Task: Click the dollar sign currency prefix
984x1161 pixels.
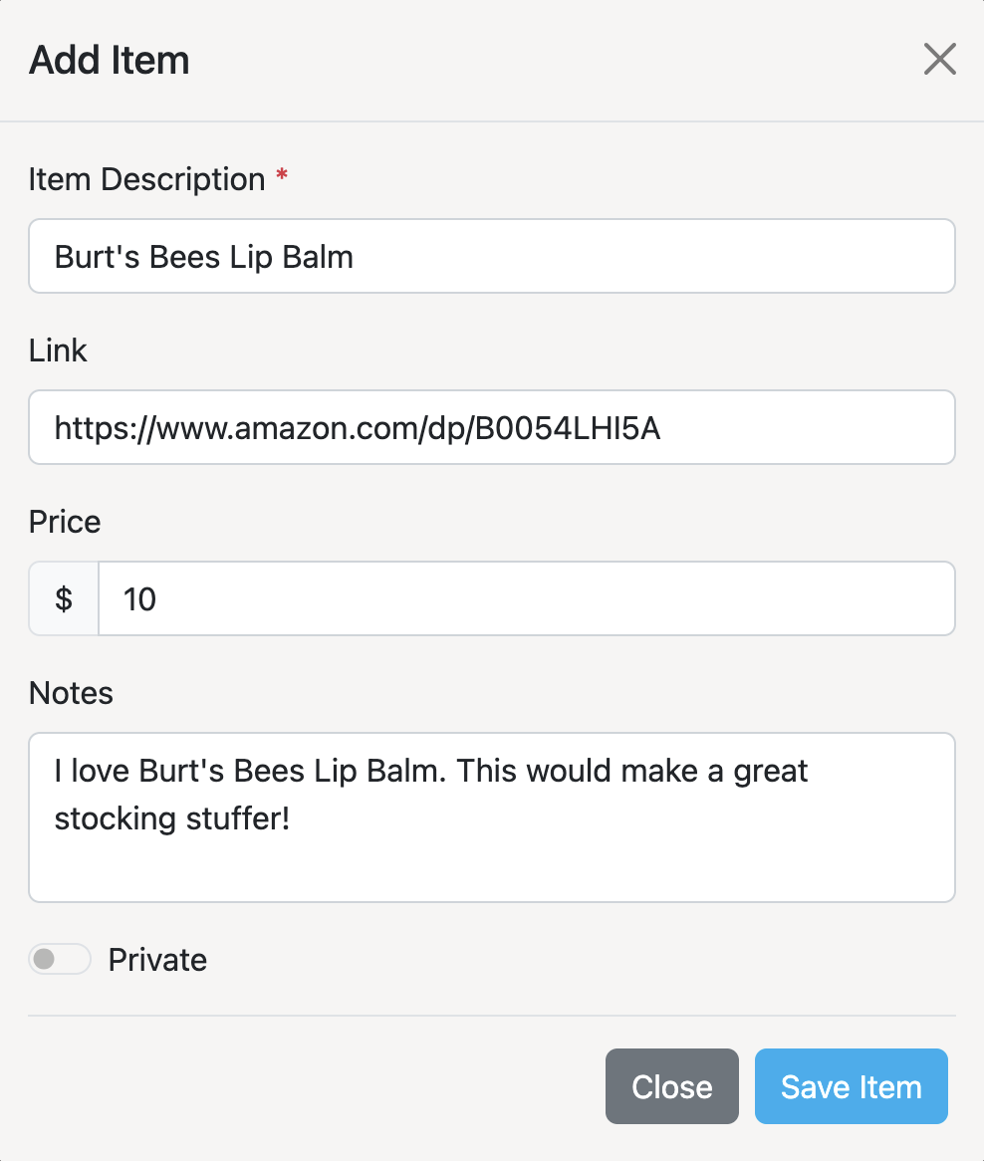Action: (x=63, y=598)
